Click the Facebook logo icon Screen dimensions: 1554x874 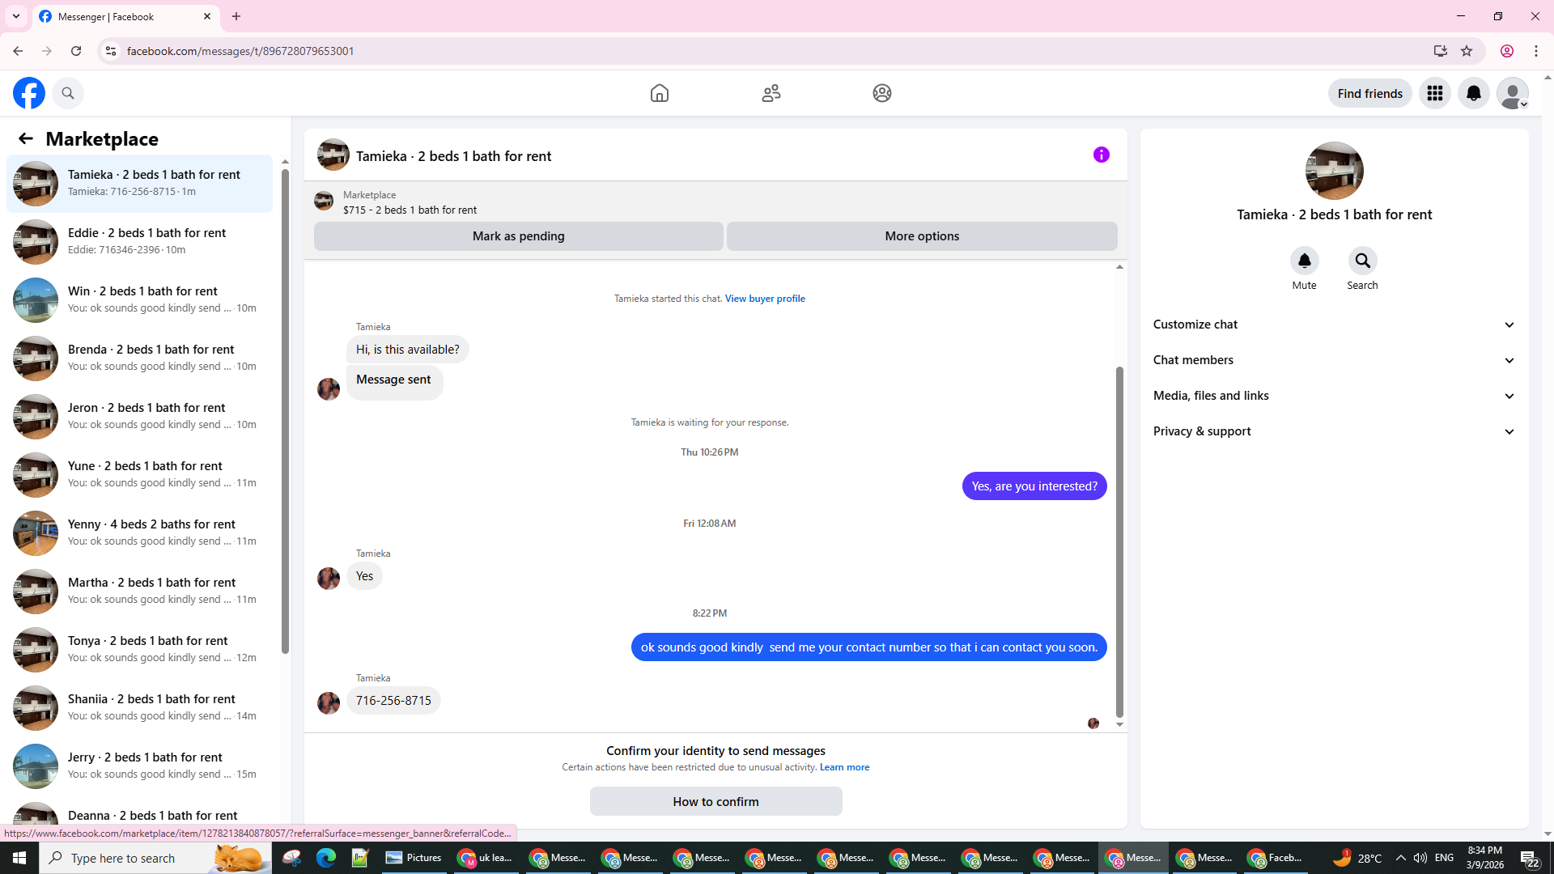click(x=29, y=93)
